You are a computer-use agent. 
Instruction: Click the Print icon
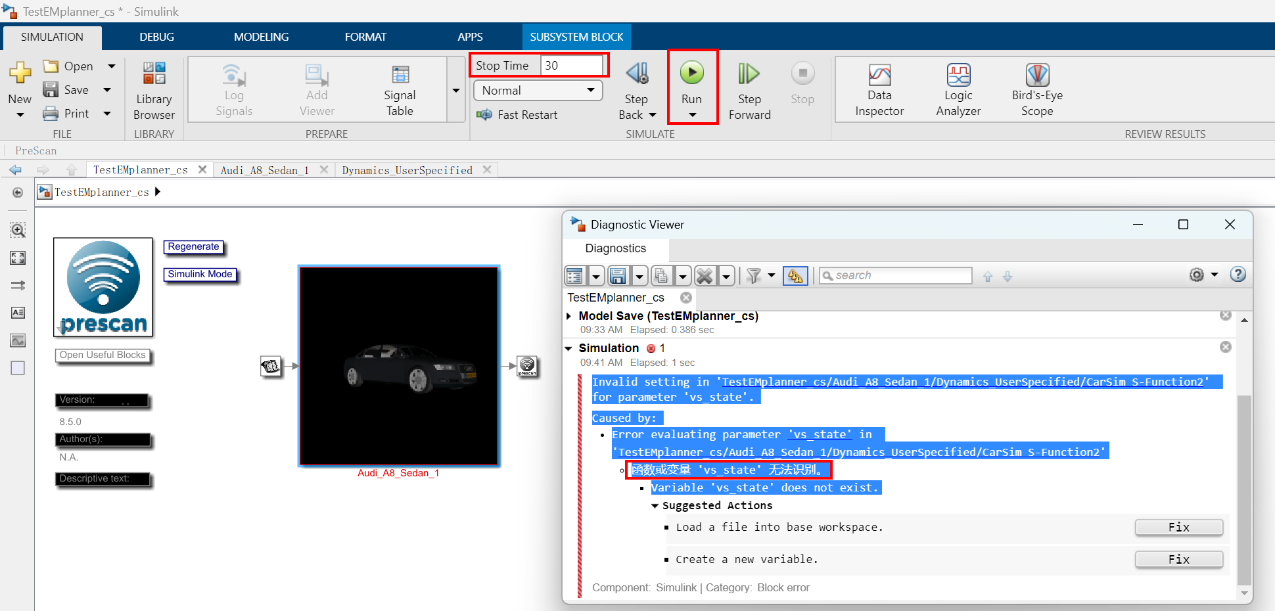51,114
